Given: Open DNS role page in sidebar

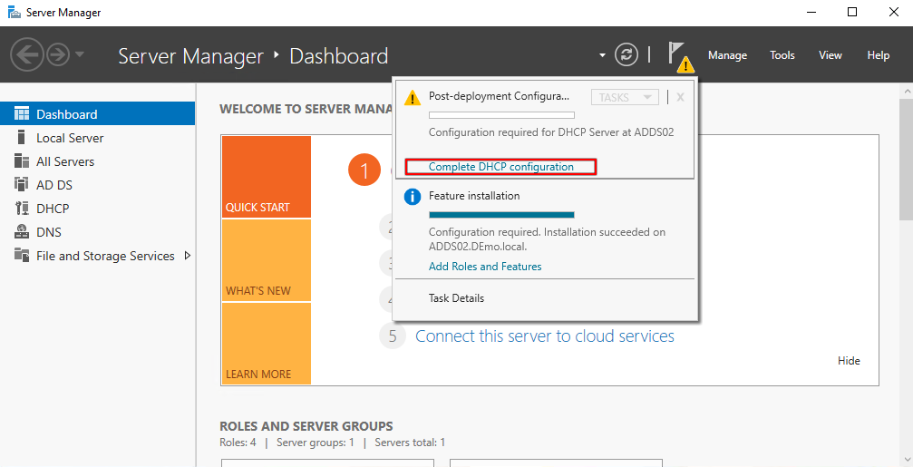Looking at the screenshot, I should coord(97,232).
